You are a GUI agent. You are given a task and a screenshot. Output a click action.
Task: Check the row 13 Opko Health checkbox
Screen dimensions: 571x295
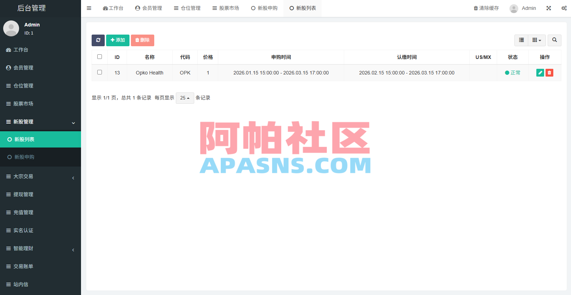(99, 72)
